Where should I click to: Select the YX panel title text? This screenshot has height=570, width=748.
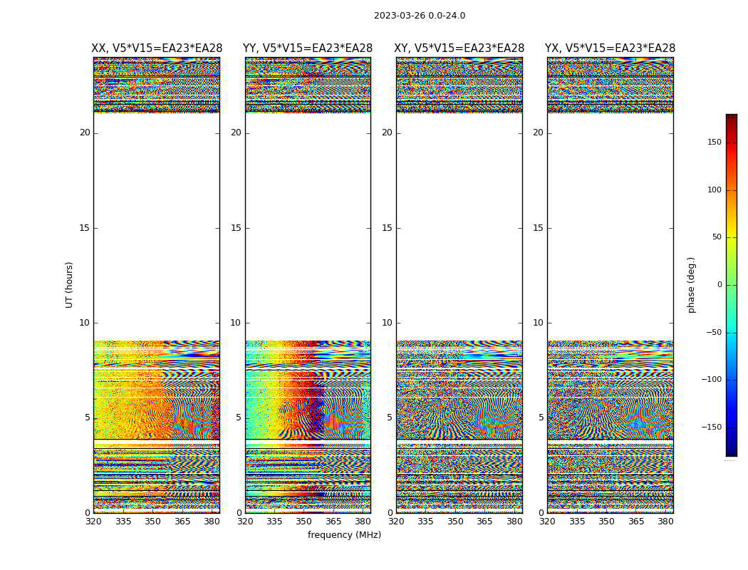(x=610, y=48)
